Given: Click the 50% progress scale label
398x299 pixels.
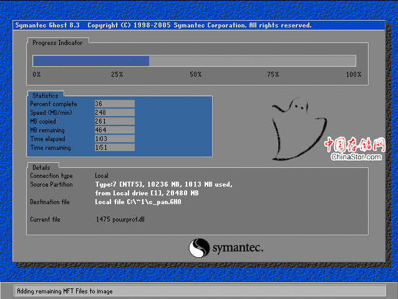Looking at the screenshot, I should pos(196,74).
